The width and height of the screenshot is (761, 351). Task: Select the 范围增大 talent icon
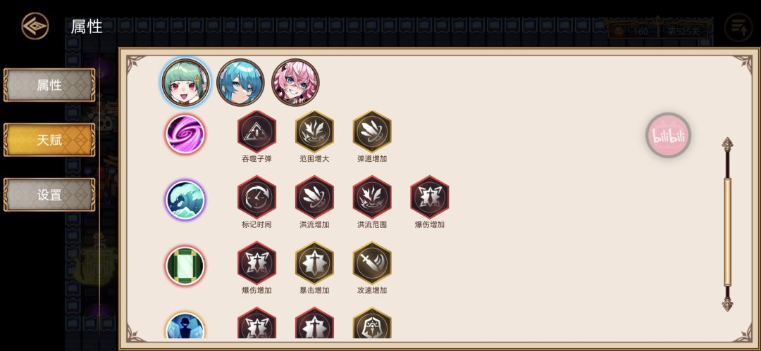[x=314, y=131]
